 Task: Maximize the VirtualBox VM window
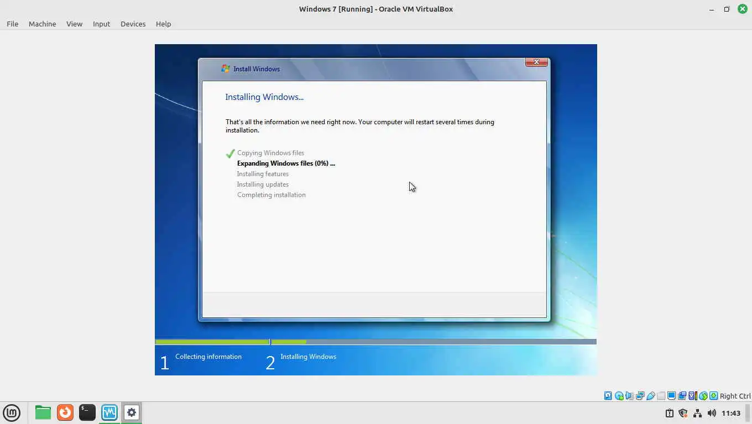click(x=727, y=9)
